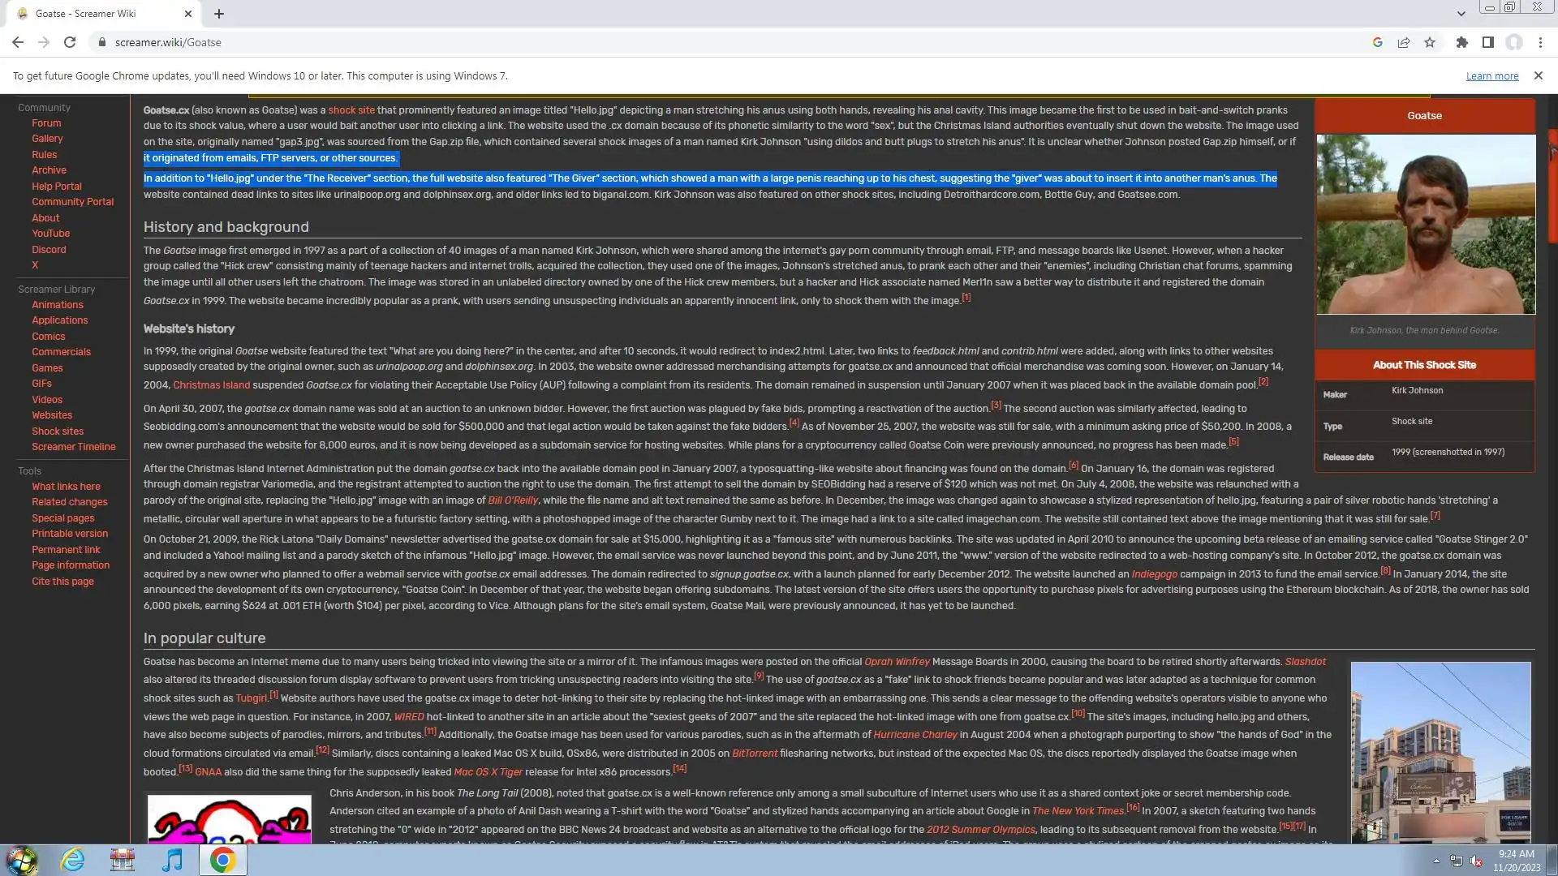Image resolution: width=1558 pixels, height=876 pixels.
Task: Toggle the browser side panel icon
Action: 1487,42
